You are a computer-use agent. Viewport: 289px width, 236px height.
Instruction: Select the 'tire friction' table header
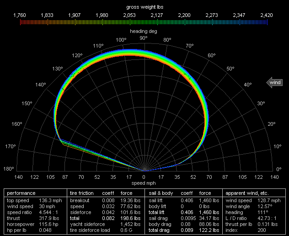[x=81, y=193]
